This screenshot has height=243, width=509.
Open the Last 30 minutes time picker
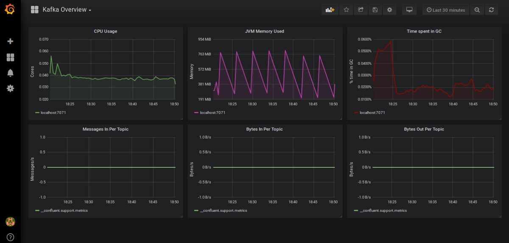tap(446, 10)
